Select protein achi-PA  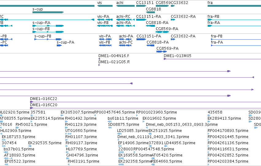pyautogui.click(x=125, y=39)
